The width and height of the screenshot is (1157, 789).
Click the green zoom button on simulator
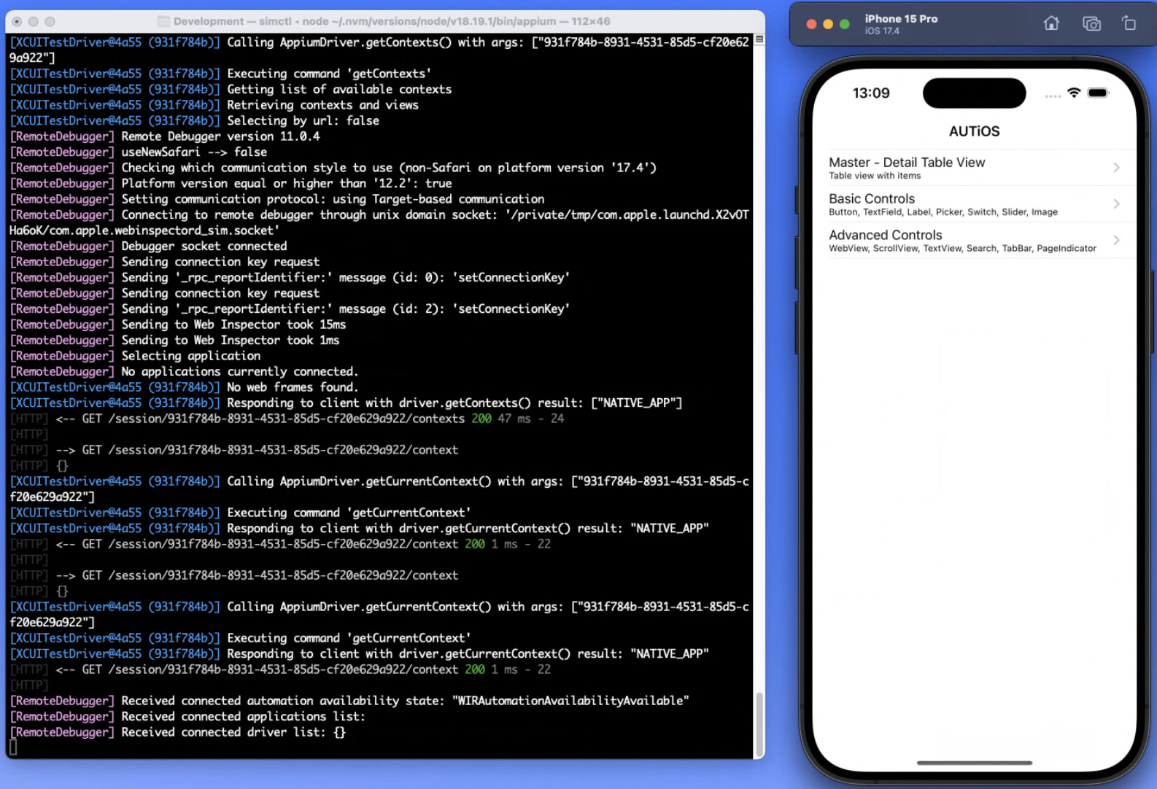point(844,24)
